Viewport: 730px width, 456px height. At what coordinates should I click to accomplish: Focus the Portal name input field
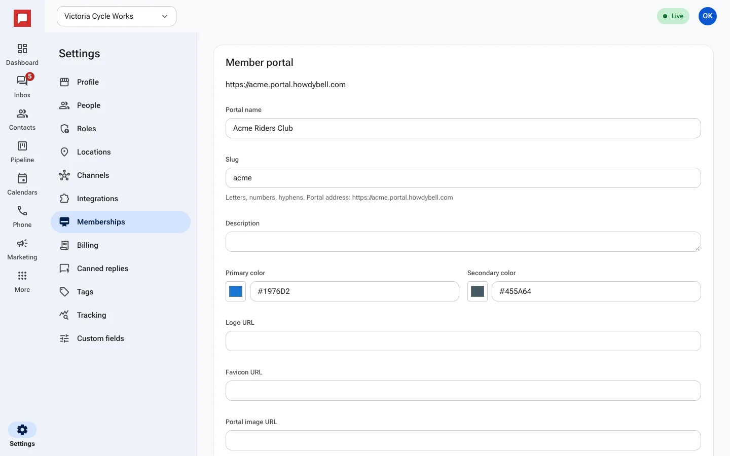point(463,128)
